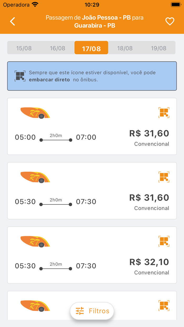Tap the RT company logo on the first trip
Screen dimensions: 184x327
(x=35, y=113)
